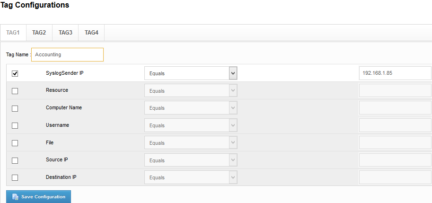Open the Username condition dropdown
This screenshot has height=203, width=432.
pyautogui.click(x=190, y=125)
